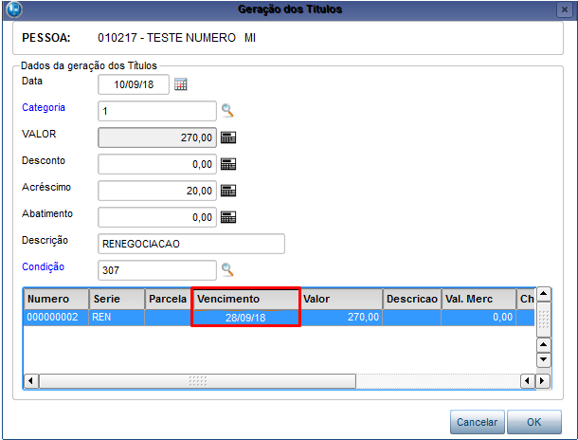Open the calendar picker beside Data field

click(181, 84)
